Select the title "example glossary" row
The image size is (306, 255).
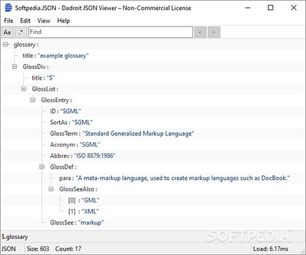pyautogui.click(x=153, y=56)
